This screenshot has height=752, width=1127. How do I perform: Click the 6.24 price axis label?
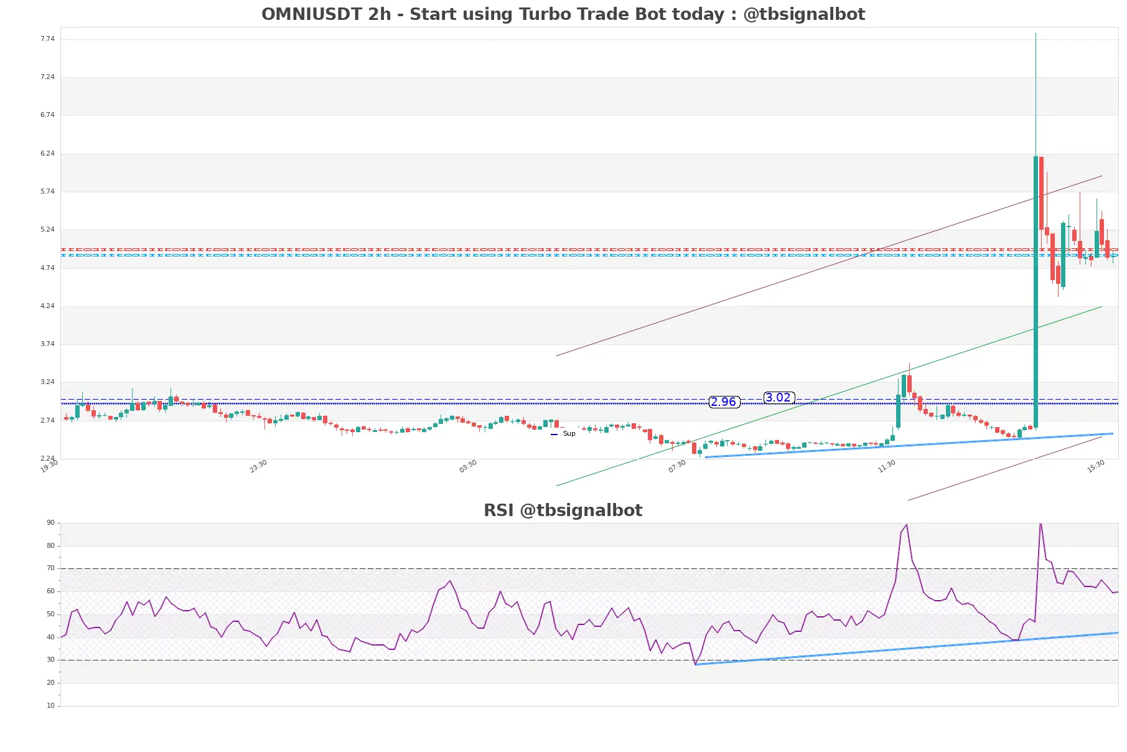tap(47, 153)
